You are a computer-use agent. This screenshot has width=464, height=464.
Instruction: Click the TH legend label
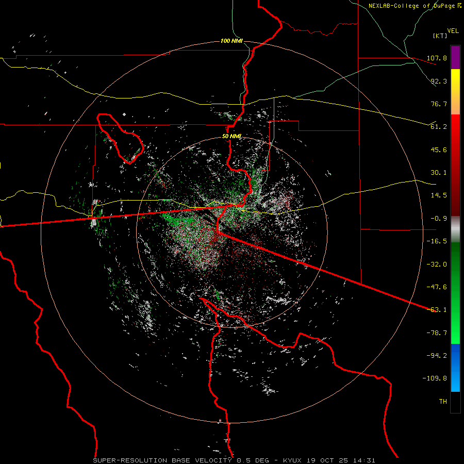click(x=443, y=402)
